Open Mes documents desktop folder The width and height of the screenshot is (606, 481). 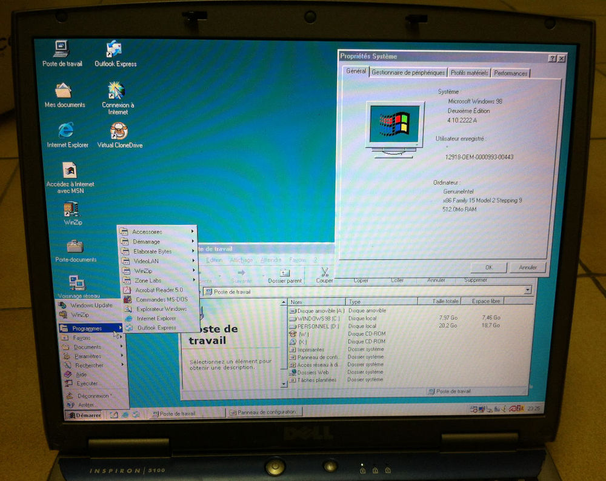(64, 96)
